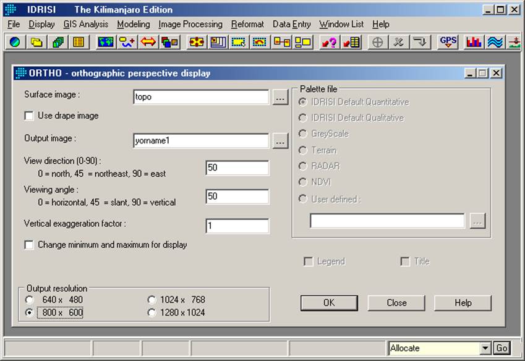This screenshot has width=525, height=361.
Task: Open the red arrow with table icon
Action: 352,42
